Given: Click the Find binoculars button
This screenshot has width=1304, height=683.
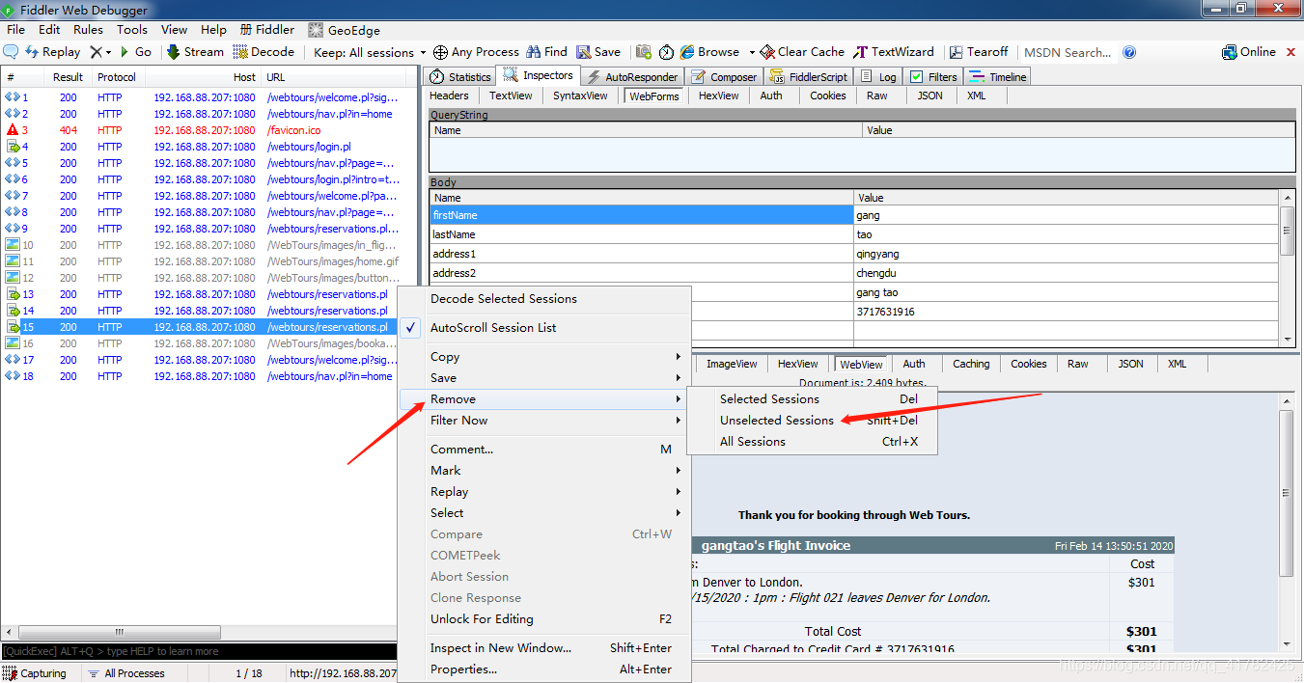Looking at the screenshot, I should tap(546, 52).
